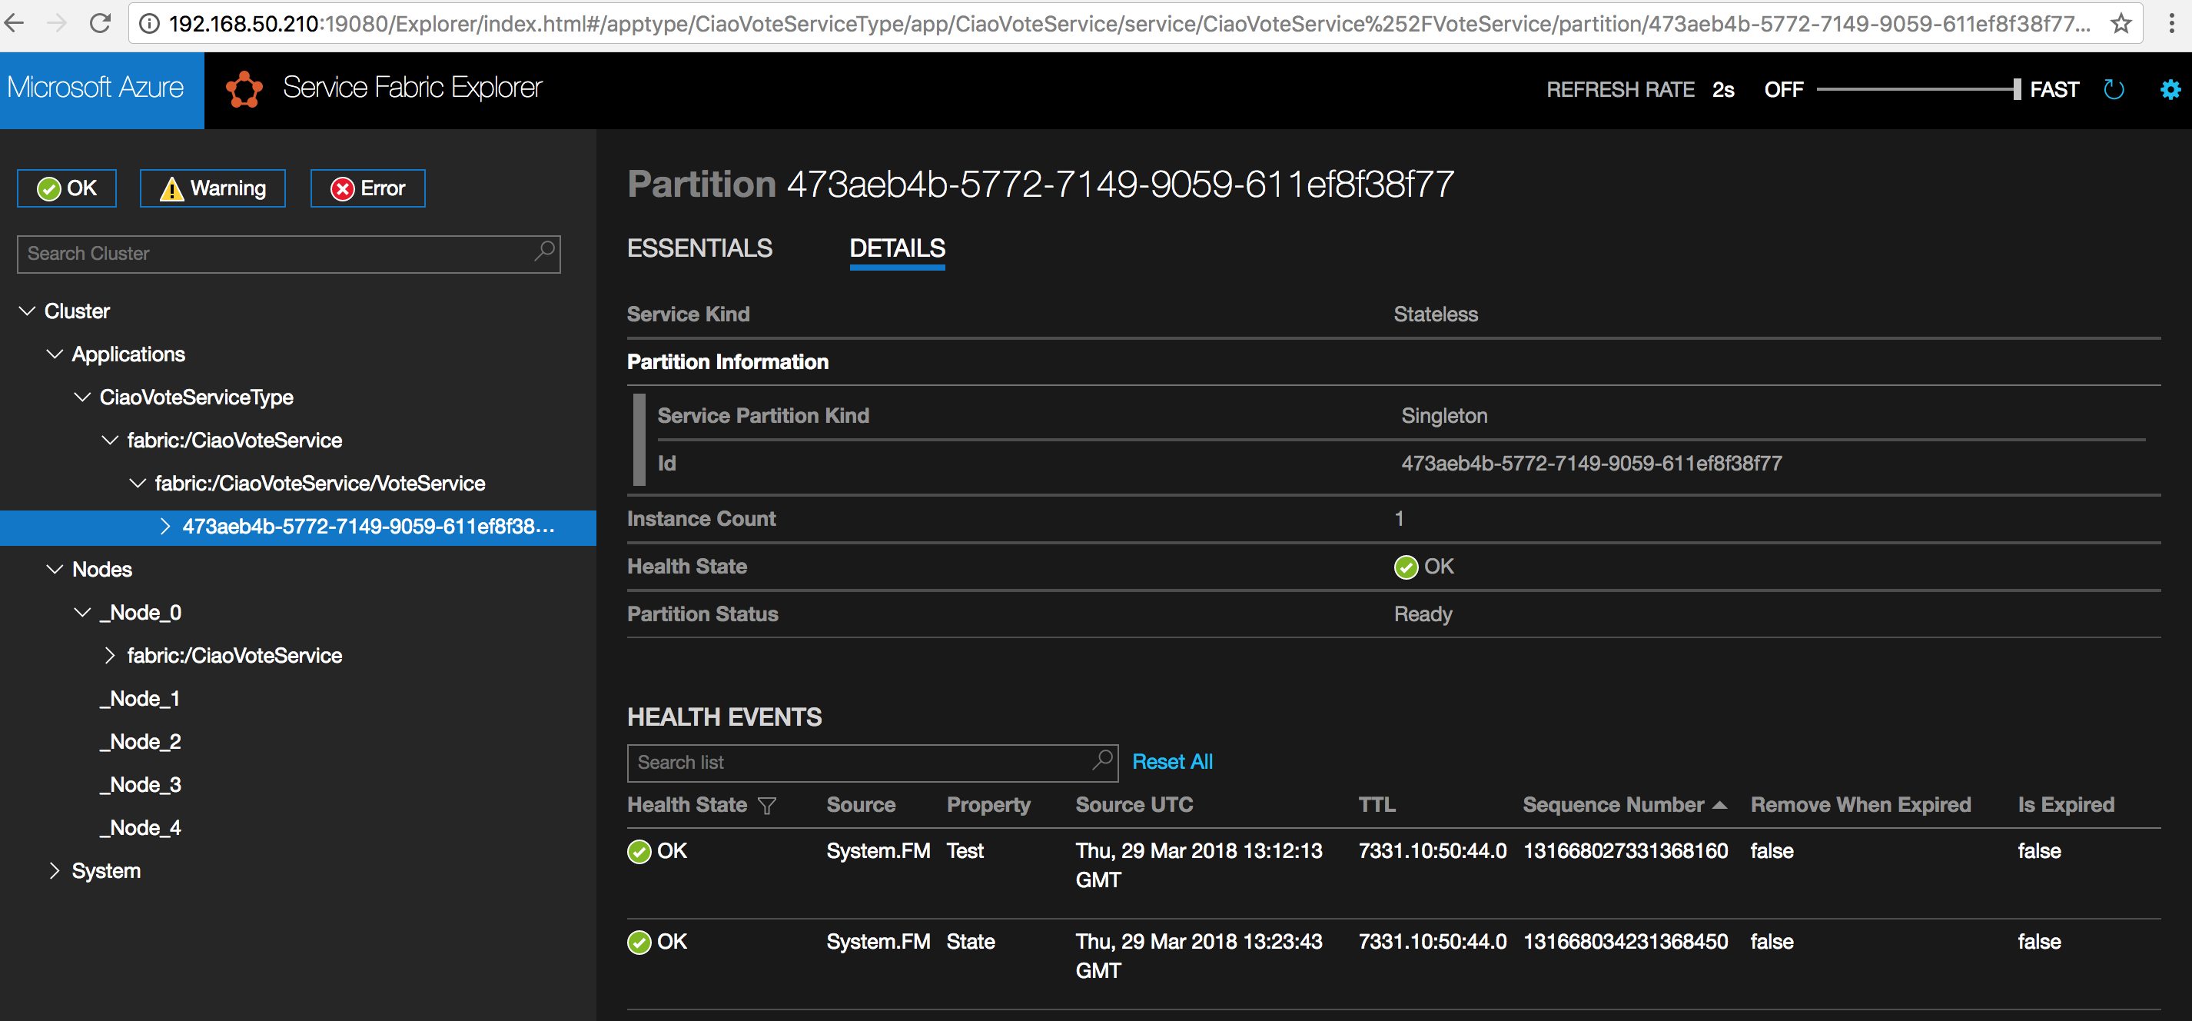Collapse the Nodes tree node

tap(55, 570)
